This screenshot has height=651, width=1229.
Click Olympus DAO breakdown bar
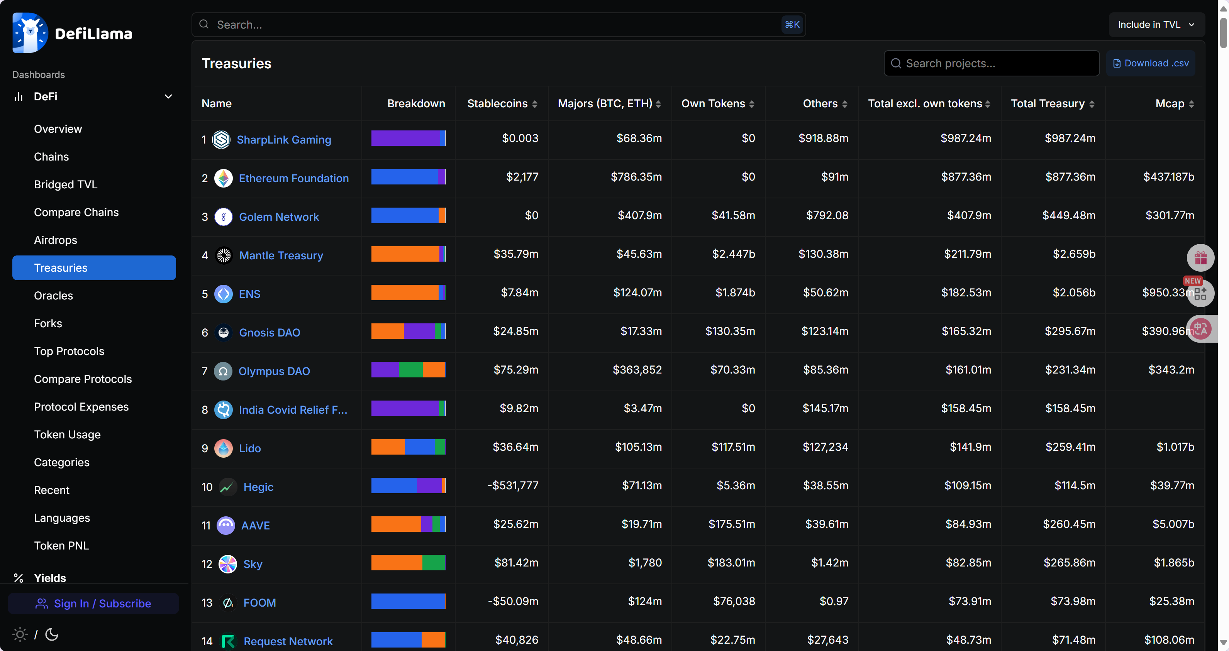409,370
